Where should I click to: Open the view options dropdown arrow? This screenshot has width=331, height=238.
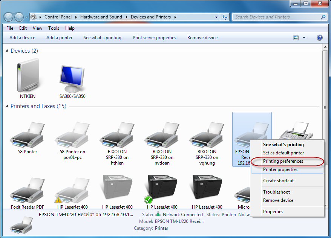(x=304, y=38)
